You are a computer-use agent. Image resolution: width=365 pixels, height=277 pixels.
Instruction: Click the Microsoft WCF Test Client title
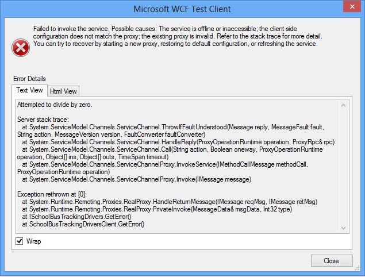(182, 9)
